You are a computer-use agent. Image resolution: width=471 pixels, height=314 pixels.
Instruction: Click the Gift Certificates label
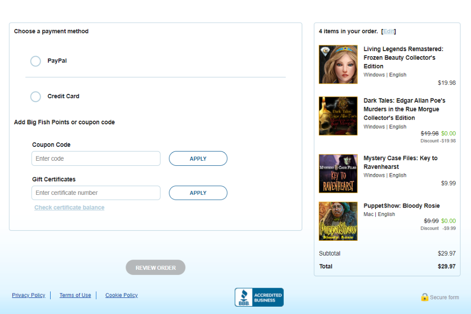pos(54,179)
